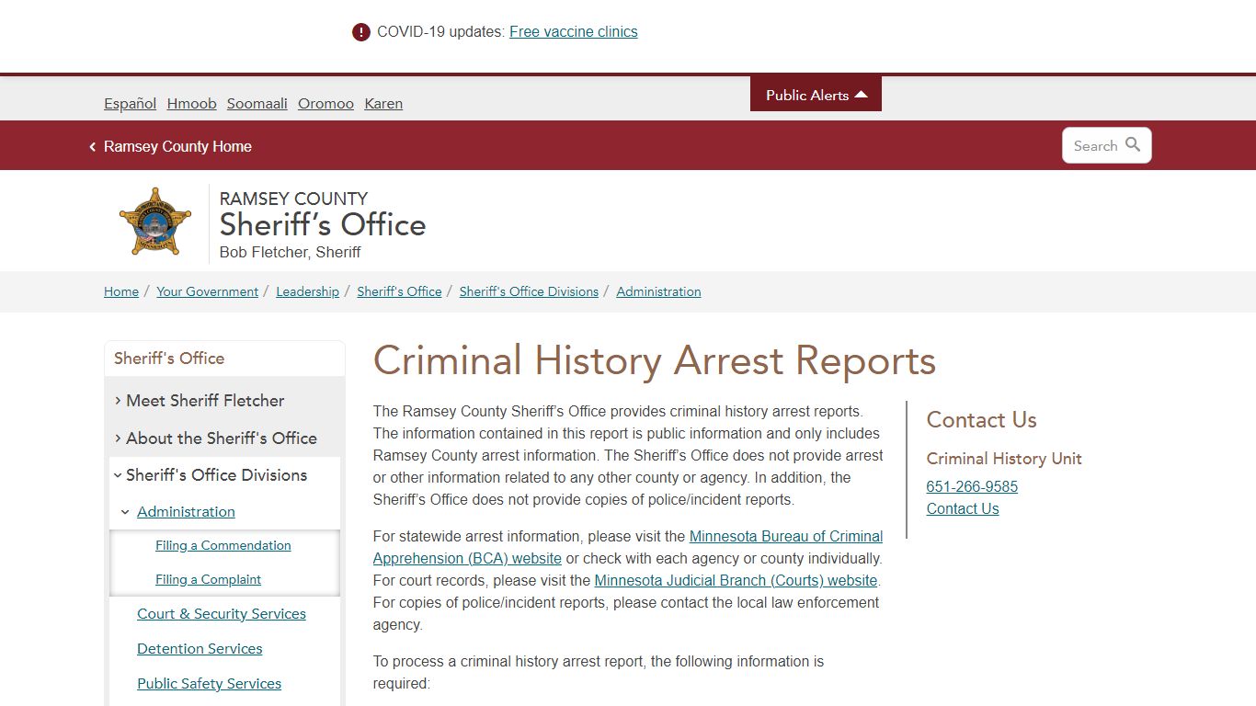Click the Criminal History Arrest Reports heading
The width and height of the screenshot is (1256, 706).
pyautogui.click(x=655, y=360)
